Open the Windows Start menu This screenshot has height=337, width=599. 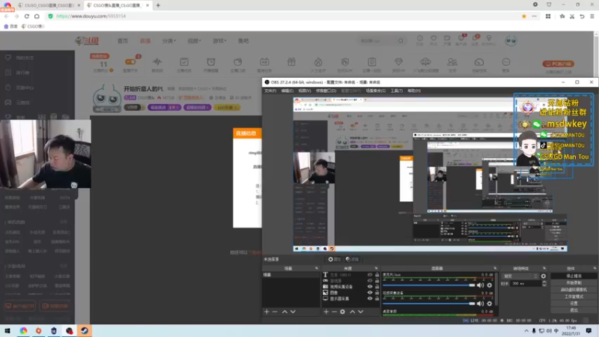(x=7, y=330)
